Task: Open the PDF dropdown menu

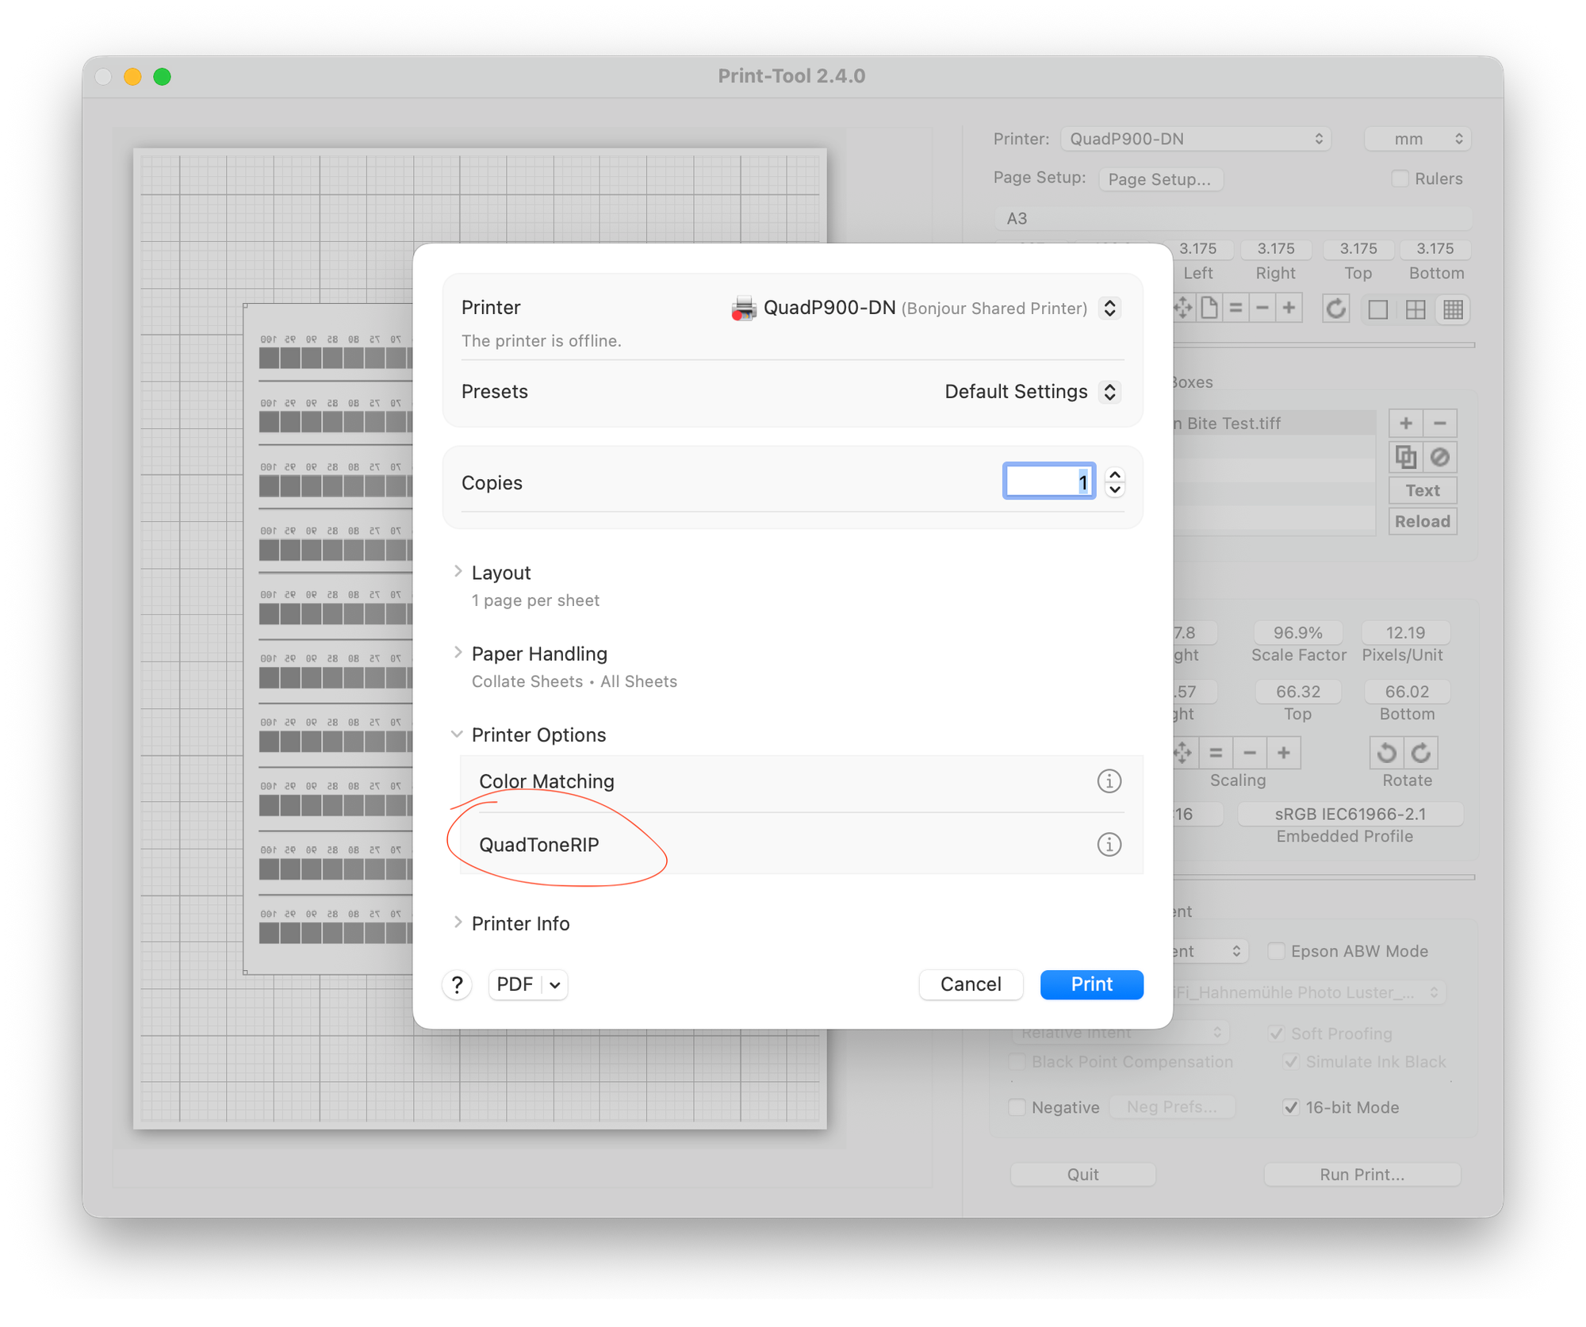Action: coord(528,984)
